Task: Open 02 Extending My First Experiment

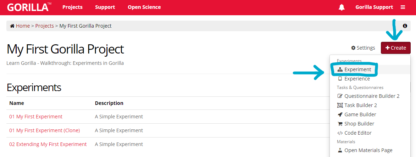Action: pos(48,144)
